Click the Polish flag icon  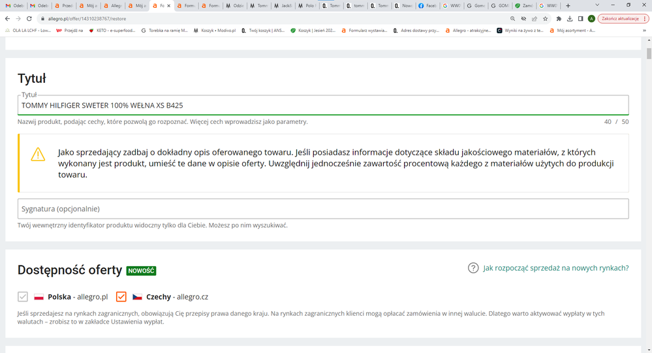pyautogui.click(x=39, y=297)
